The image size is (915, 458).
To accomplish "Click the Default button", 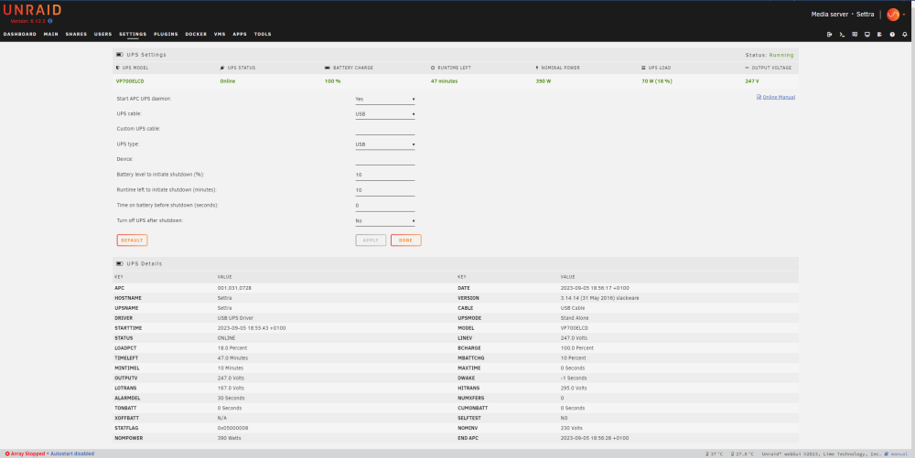I will point(132,240).
